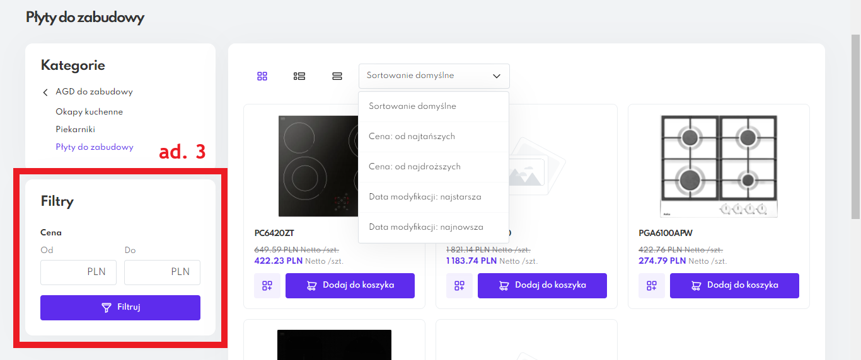Click compare icon for PGA6100APW product
The image size is (861, 360).
[x=651, y=286]
